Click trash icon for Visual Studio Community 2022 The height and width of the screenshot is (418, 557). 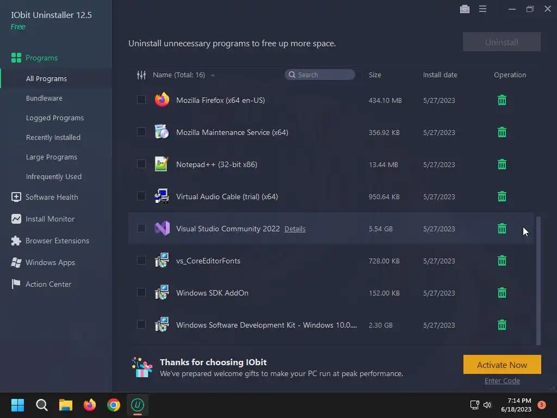coord(502,229)
